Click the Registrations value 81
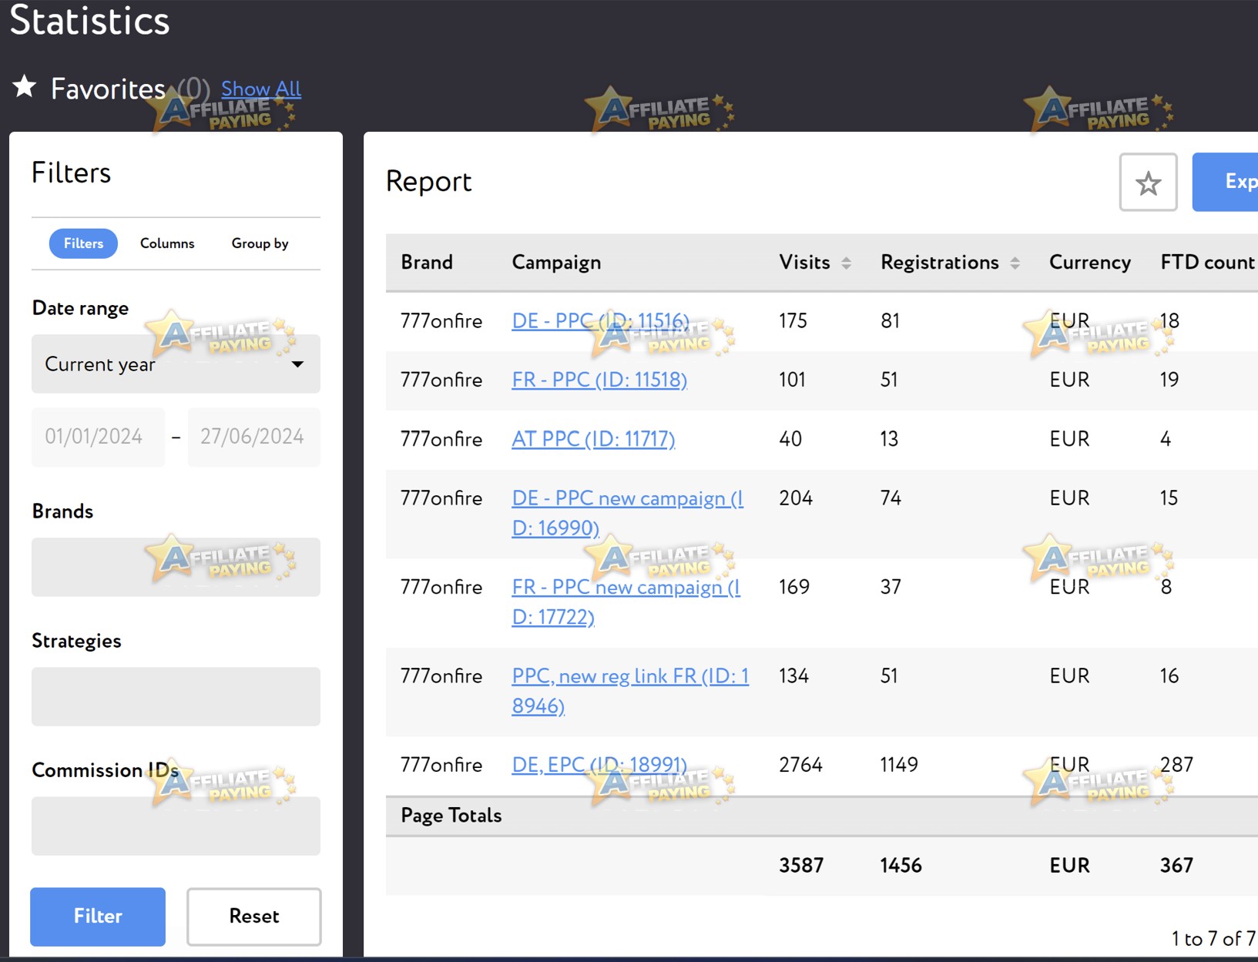The image size is (1258, 962). (x=891, y=320)
